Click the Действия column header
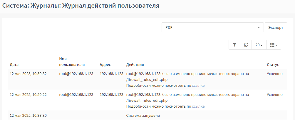Screen dimensions: 295x120 click(135, 65)
